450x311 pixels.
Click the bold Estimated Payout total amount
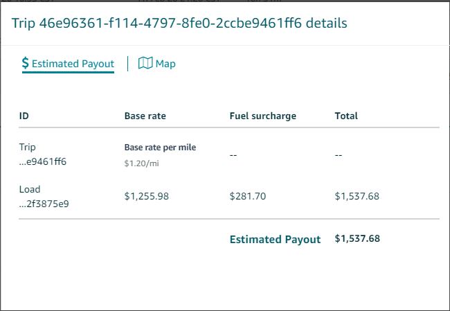[x=357, y=238]
